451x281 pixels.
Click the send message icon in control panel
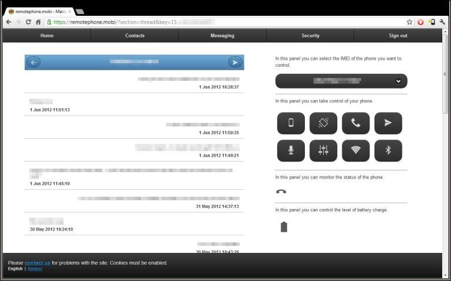388,123
